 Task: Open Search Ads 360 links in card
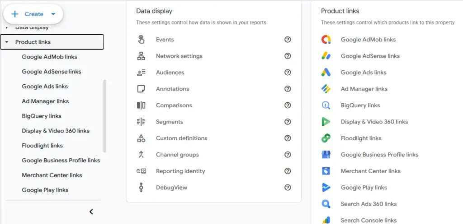pyautogui.click(x=369, y=204)
